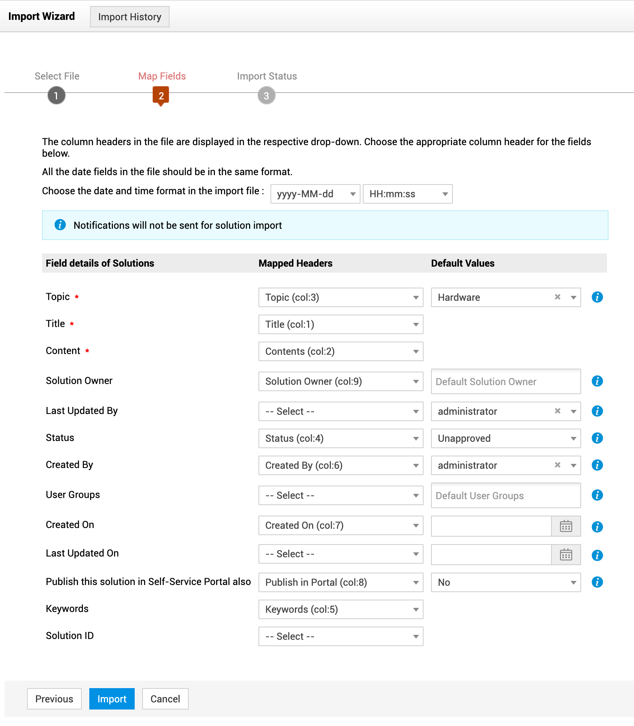This screenshot has width=634, height=726.
Task: Switch to the Import History tab
Action: coord(129,17)
